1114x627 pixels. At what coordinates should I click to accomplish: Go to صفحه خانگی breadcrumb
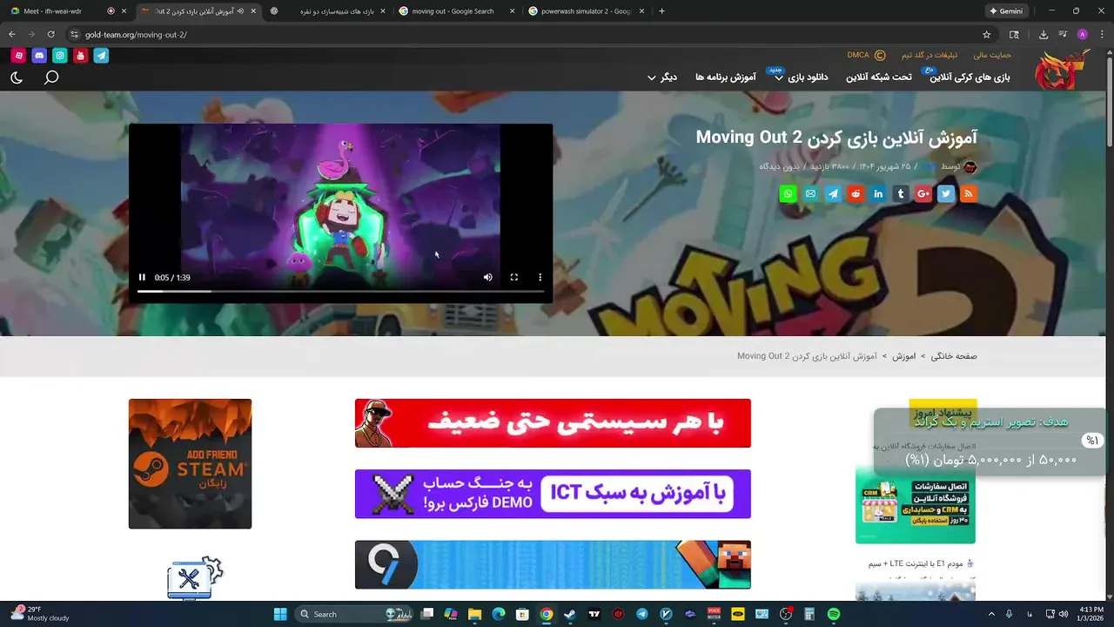[x=954, y=356]
